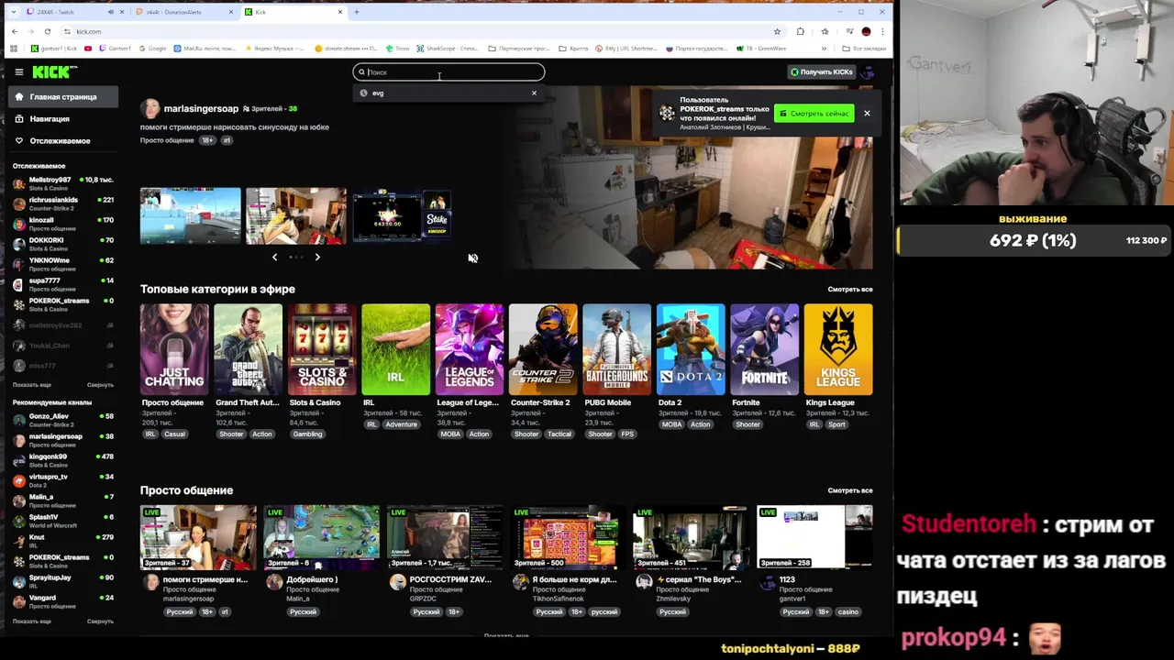Open the League of Legends category card
The image size is (1174, 660).
pyautogui.click(x=470, y=349)
